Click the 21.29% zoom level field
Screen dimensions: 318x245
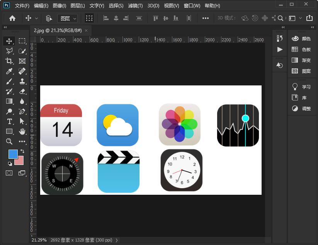pyautogui.click(x=39, y=240)
